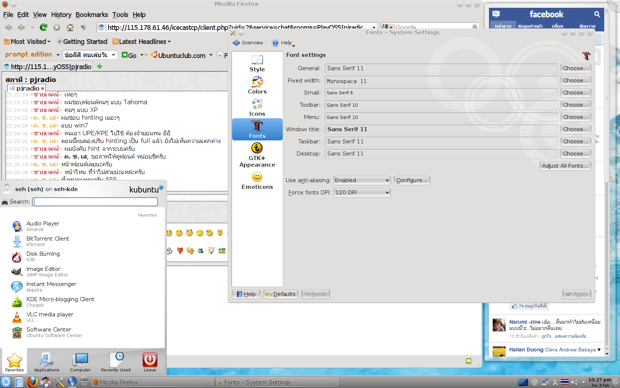Expand the Use anti-aliasing dropdown
Image resolution: width=620 pixels, height=388 pixels.
[x=362, y=180]
